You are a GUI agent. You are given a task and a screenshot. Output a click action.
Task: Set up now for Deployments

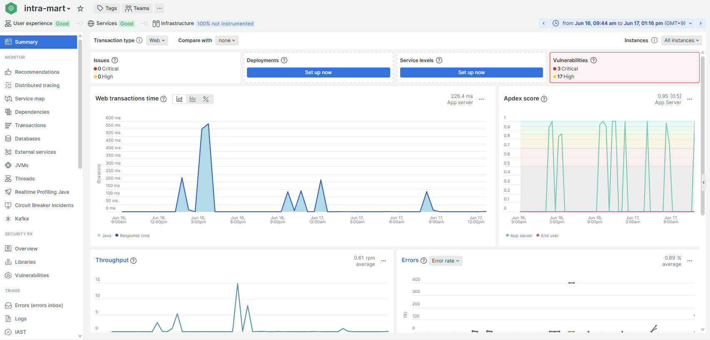(318, 72)
